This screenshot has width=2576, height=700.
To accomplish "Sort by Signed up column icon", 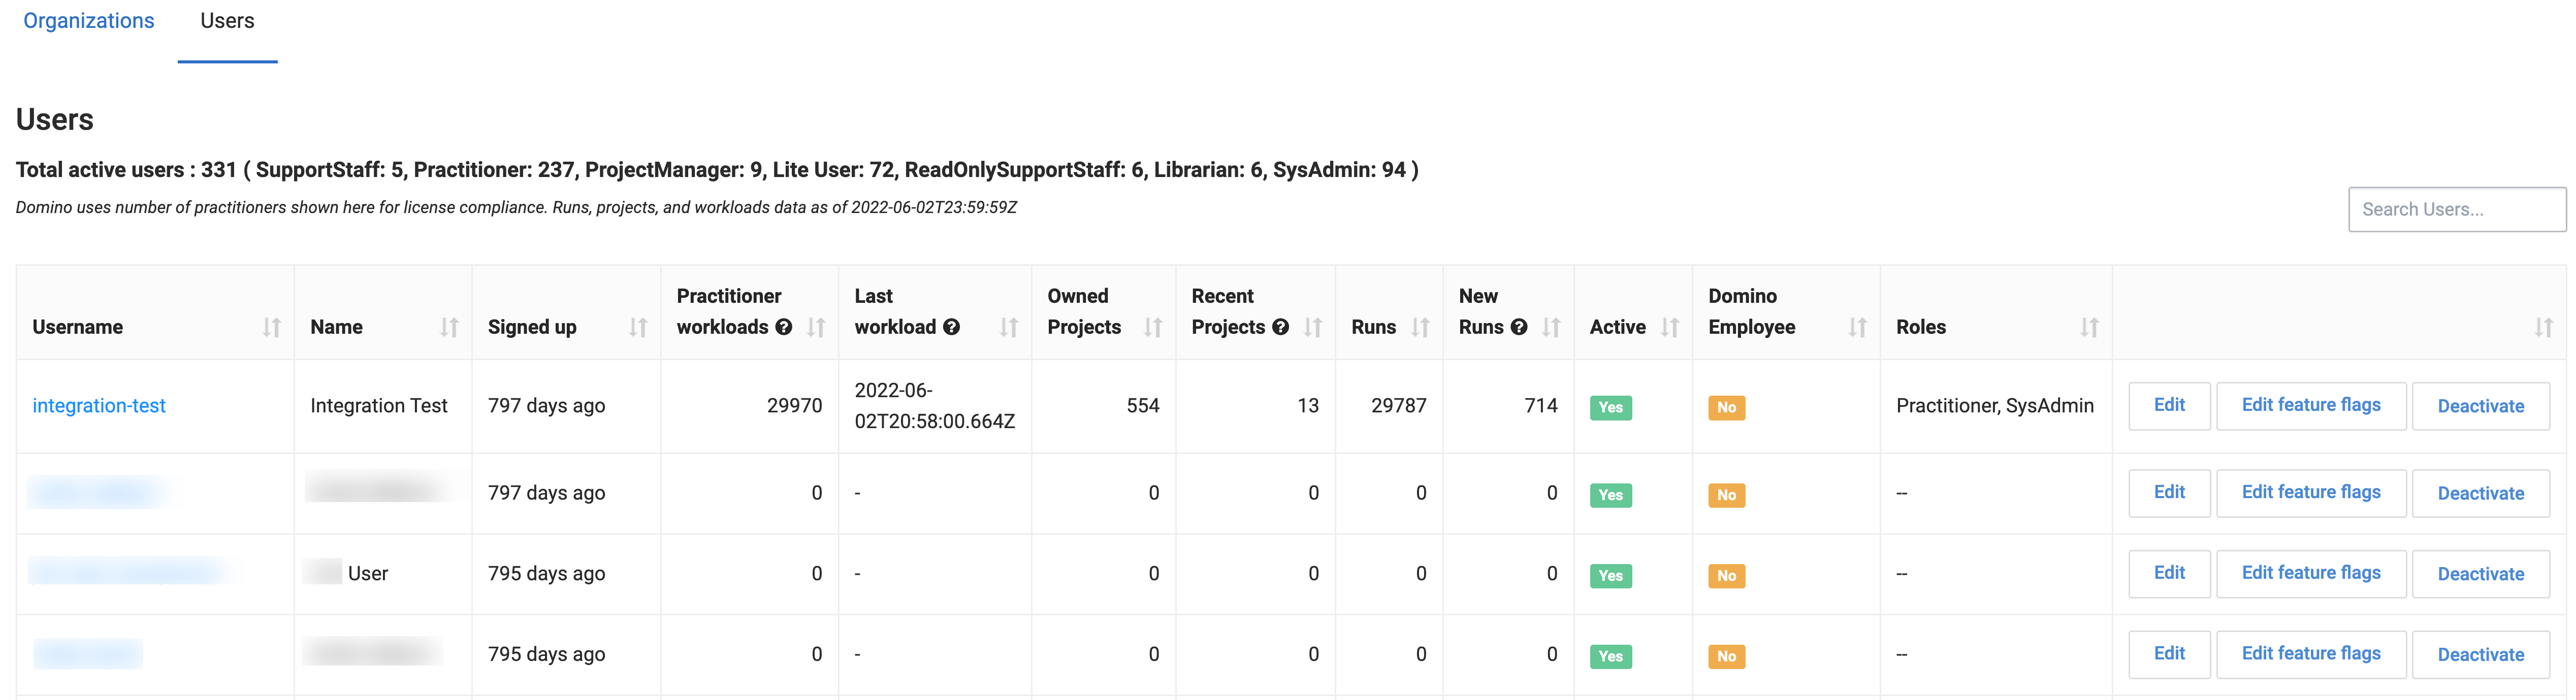I will (638, 328).
